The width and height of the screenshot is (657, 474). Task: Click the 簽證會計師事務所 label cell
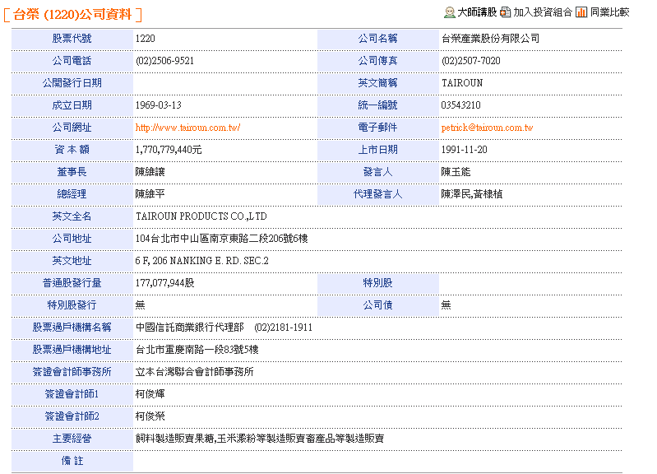click(72, 372)
